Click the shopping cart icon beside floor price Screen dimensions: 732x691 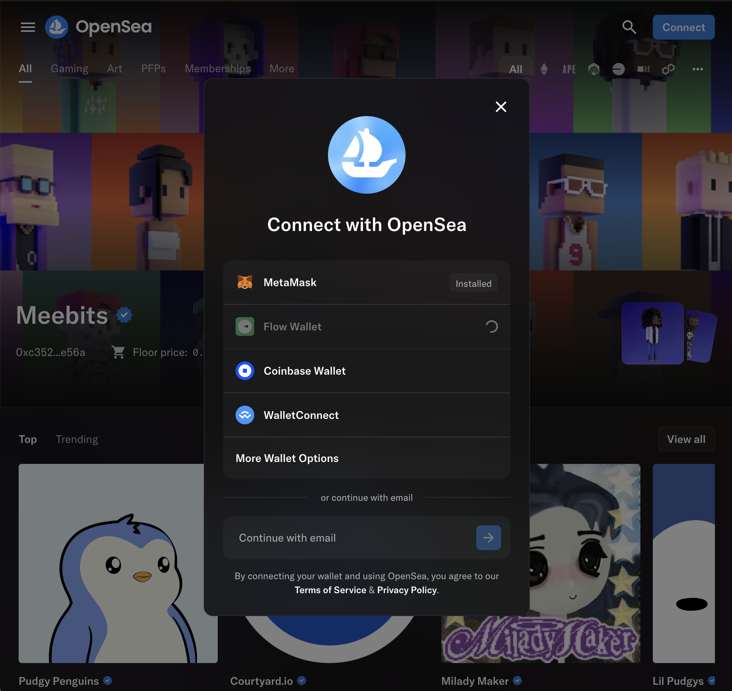118,352
